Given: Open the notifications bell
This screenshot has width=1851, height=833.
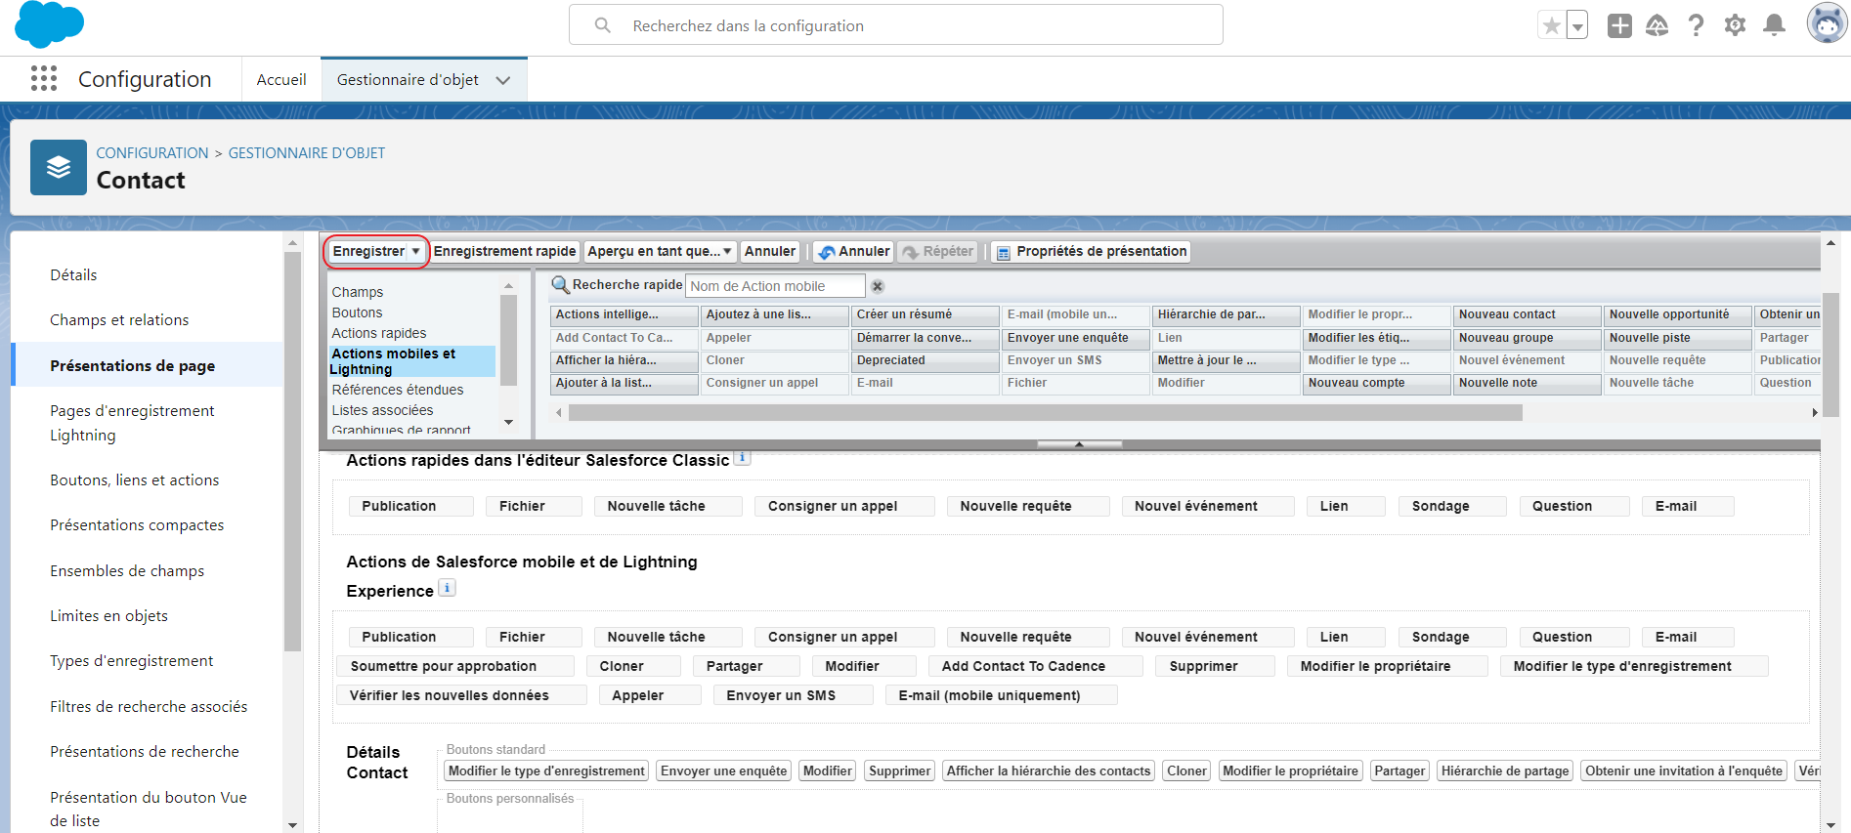Looking at the screenshot, I should coord(1774,25).
